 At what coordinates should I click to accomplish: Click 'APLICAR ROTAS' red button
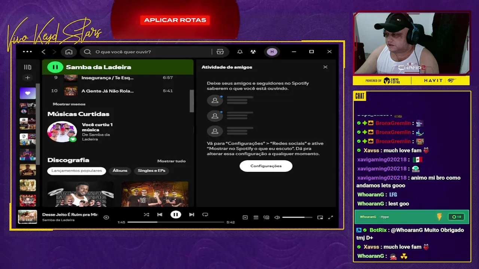[175, 20]
